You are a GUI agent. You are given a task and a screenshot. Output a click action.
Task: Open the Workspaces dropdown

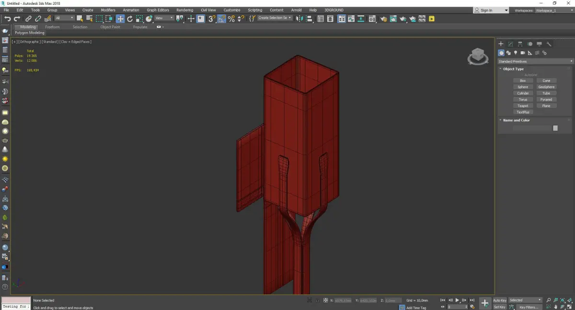point(554,10)
